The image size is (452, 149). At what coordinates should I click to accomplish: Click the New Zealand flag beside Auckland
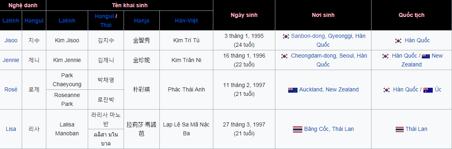tap(293, 90)
